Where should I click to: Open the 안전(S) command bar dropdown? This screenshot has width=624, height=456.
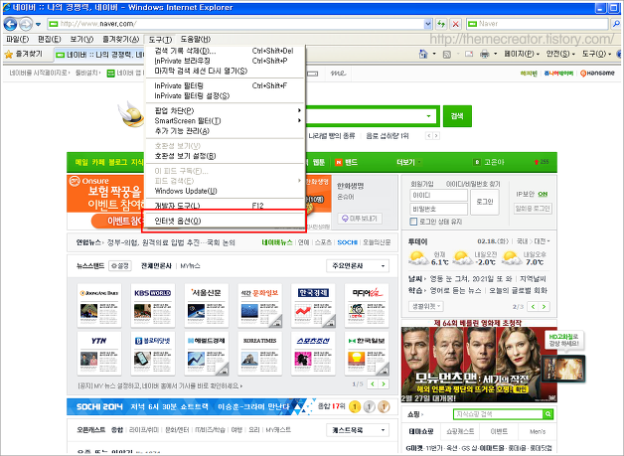(x=560, y=54)
